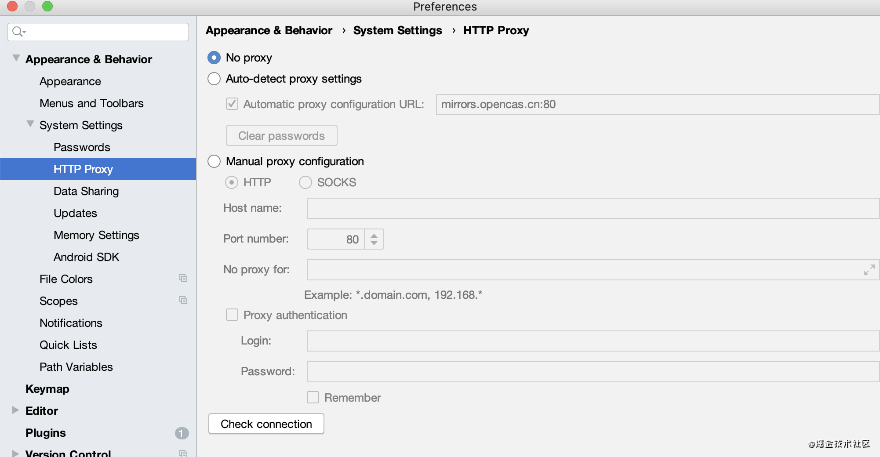Click the search magnifier icon in settings

coord(18,32)
